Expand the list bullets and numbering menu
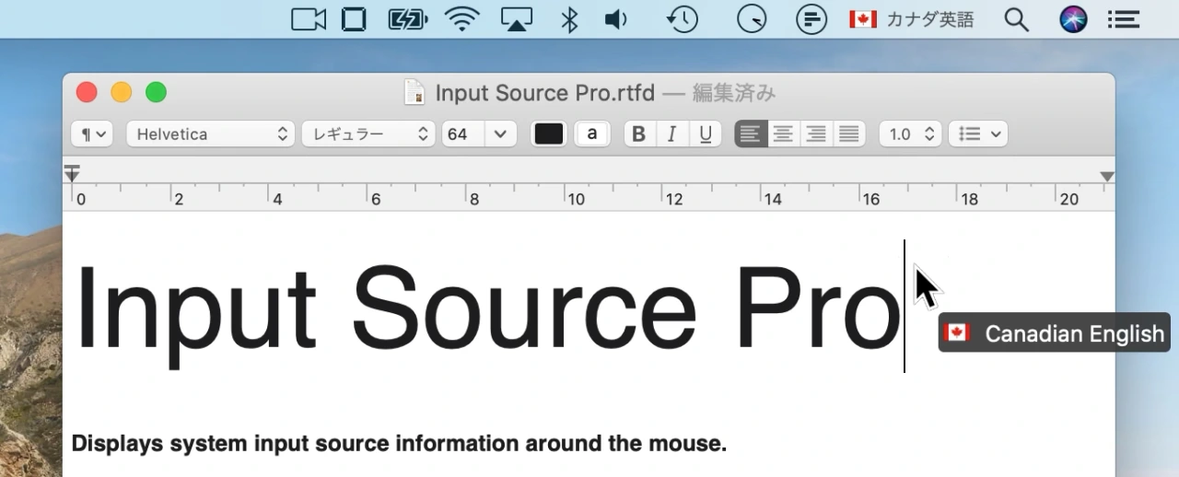Screen dimensions: 1179x477 point(977,134)
